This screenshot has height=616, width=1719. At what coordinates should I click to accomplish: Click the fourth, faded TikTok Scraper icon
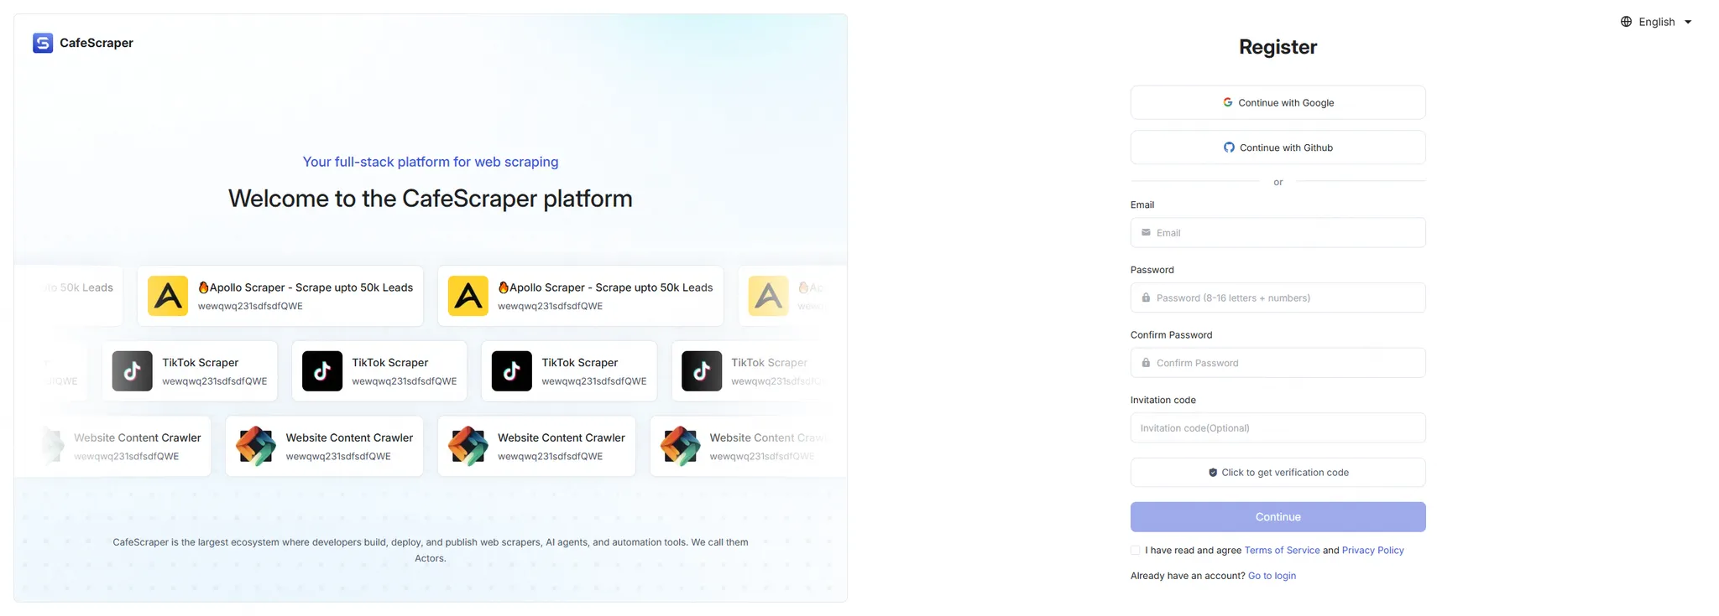[x=702, y=371]
